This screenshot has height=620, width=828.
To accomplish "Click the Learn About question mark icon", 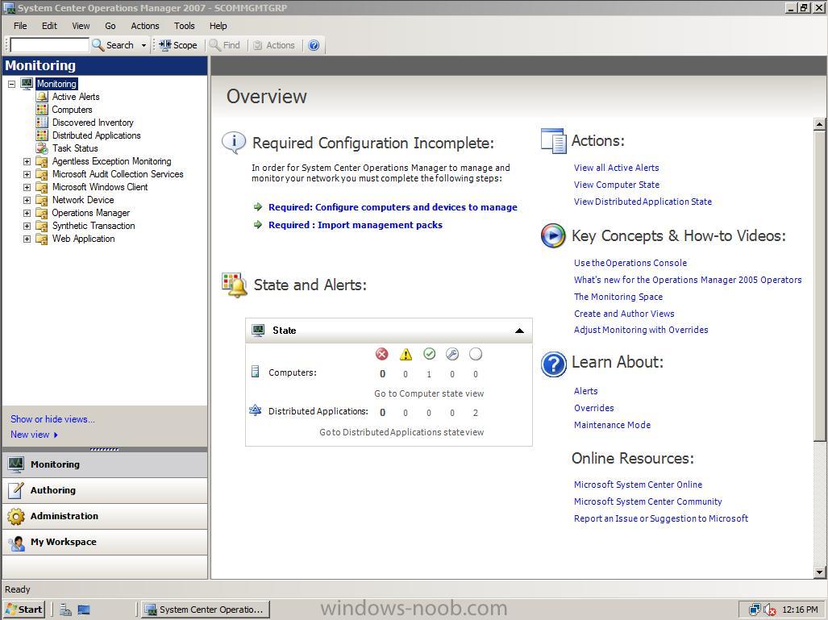I will (x=553, y=364).
